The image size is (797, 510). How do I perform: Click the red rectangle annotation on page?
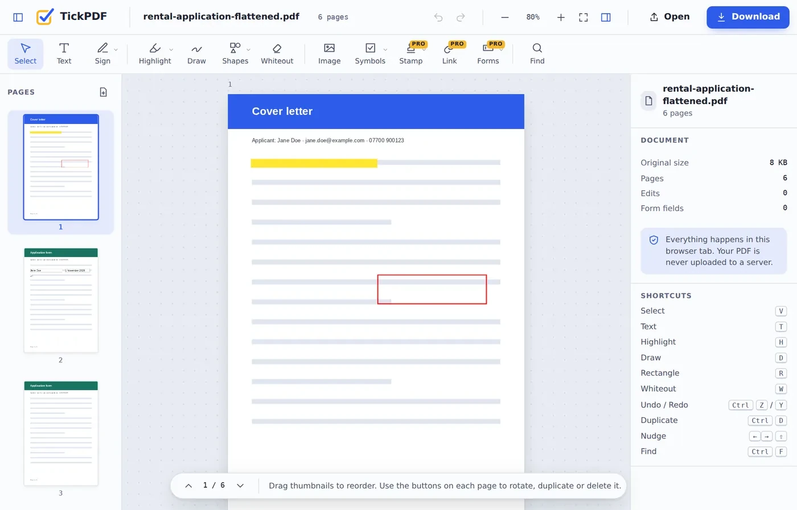(x=432, y=289)
